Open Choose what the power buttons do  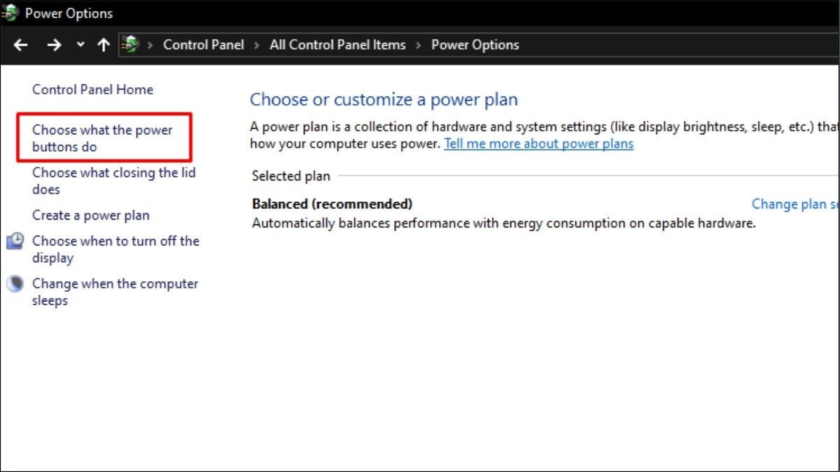[102, 138]
